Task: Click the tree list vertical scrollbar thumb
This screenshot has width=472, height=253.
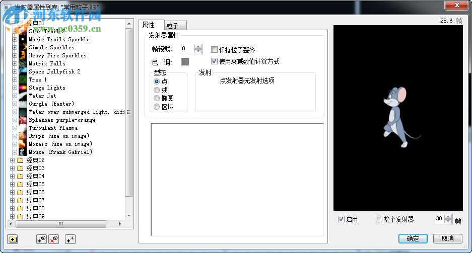Action: [x=129, y=112]
